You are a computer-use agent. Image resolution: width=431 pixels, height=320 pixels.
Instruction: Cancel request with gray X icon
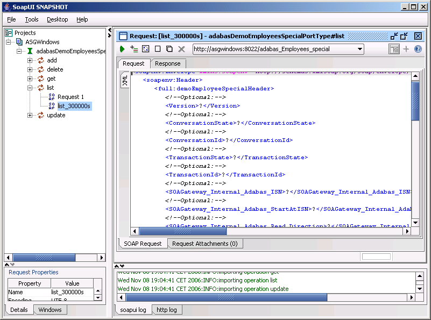pos(181,49)
